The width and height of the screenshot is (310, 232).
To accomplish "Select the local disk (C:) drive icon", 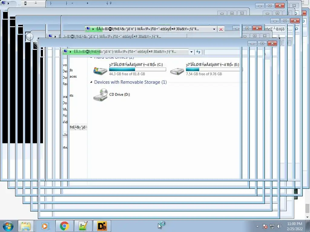I will pos(100,71).
